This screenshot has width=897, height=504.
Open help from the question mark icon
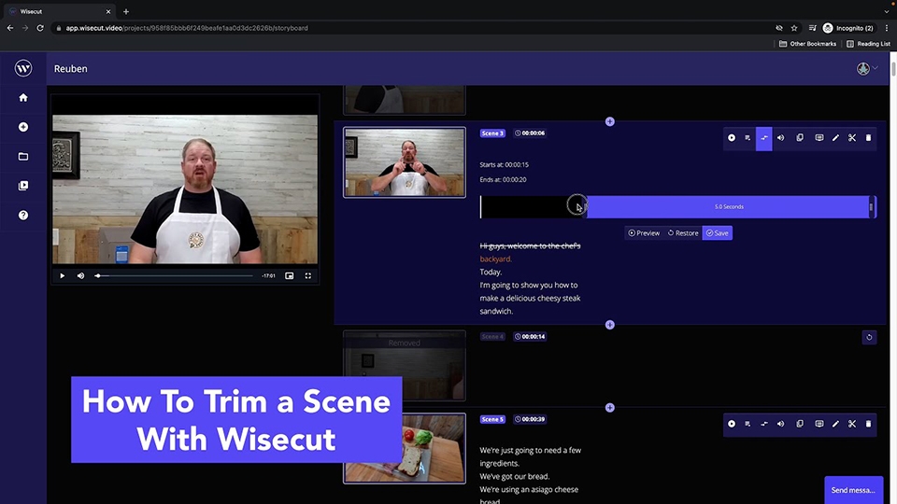(22, 216)
